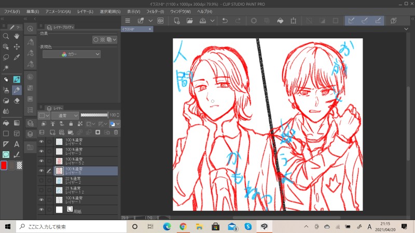Expand canvas tab list chevron at right
The image size is (415, 233).
(x=406, y=29)
